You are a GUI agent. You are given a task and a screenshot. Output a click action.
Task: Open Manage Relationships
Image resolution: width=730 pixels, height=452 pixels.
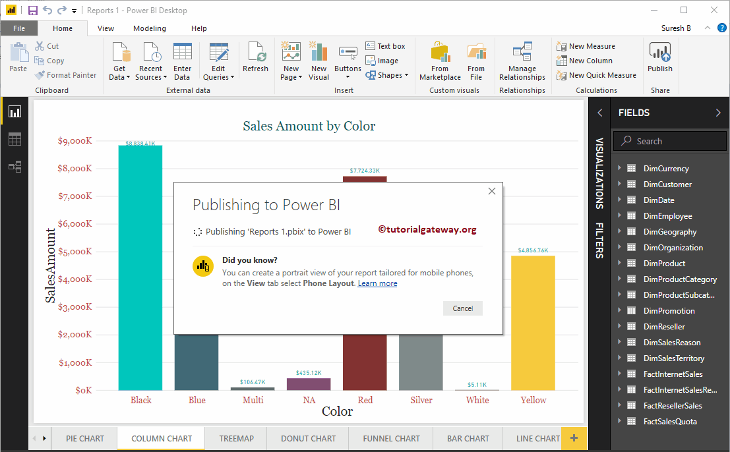(522, 61)
